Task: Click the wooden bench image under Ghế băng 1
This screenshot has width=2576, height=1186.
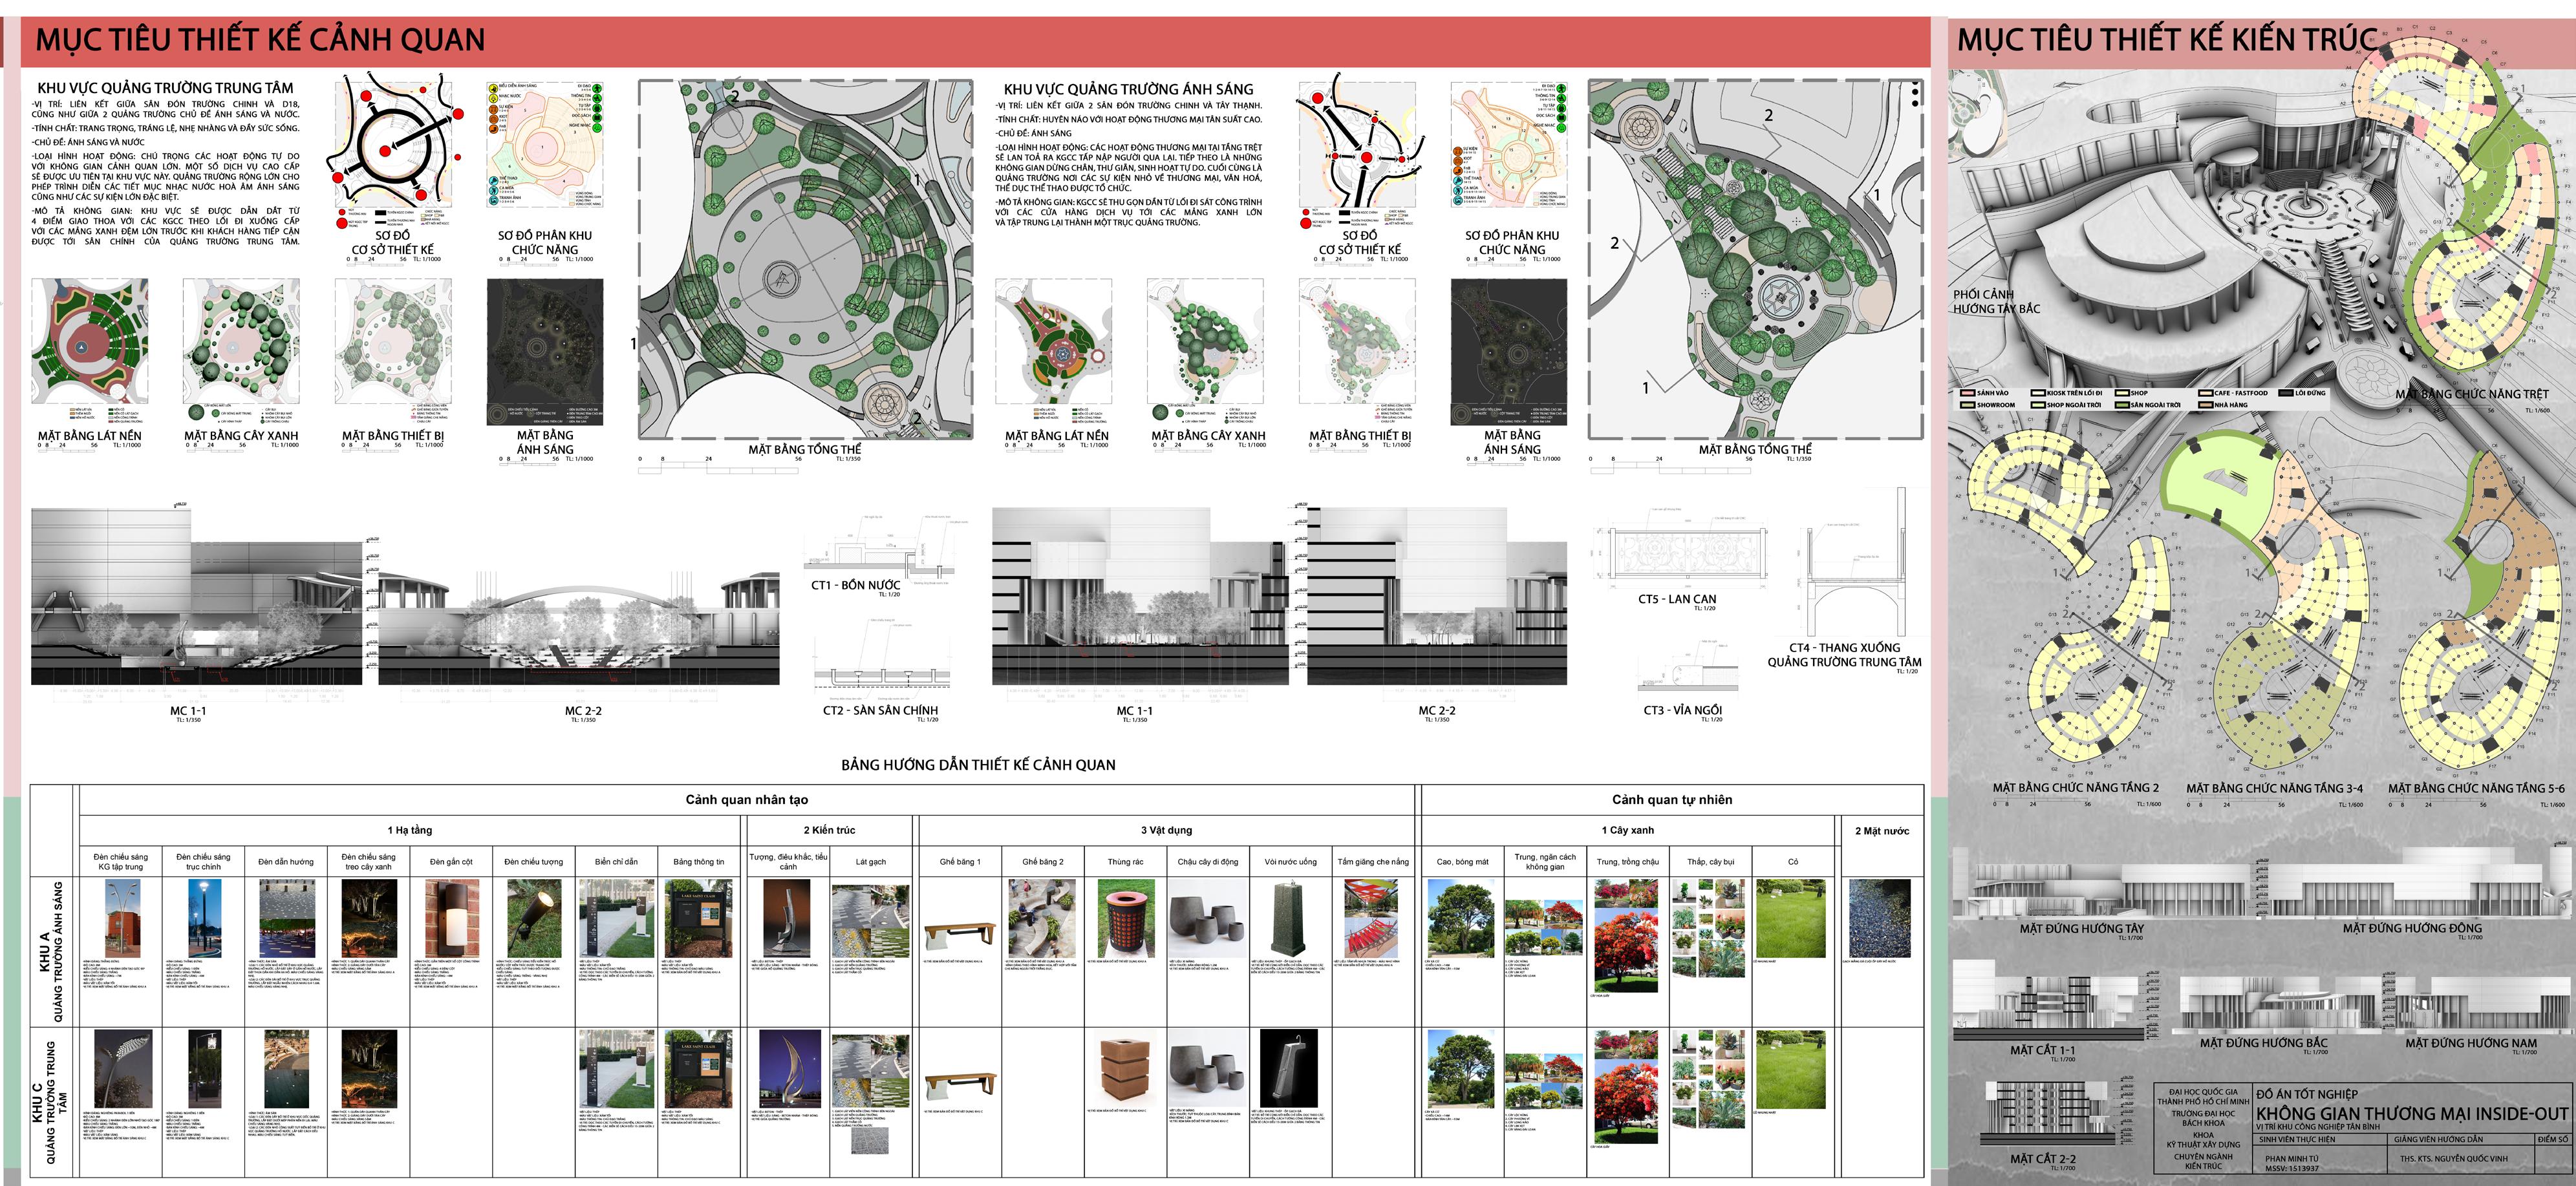Action: point(959,935)
